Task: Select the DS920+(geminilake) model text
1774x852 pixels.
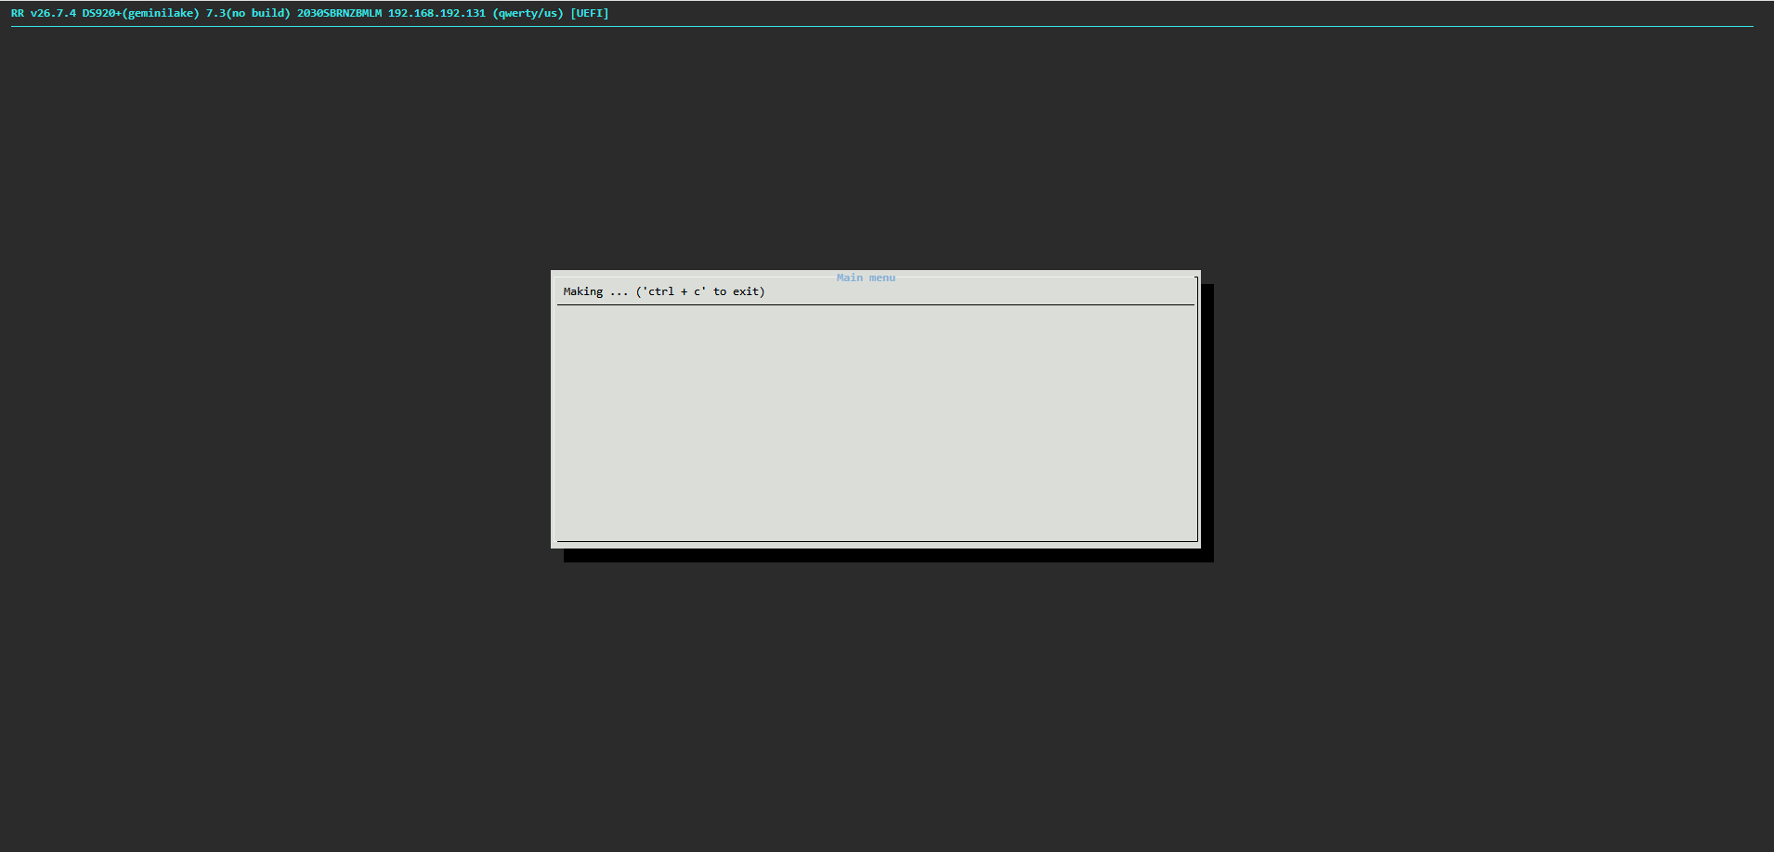Action: pyautogui.click(x=140, y=13)
